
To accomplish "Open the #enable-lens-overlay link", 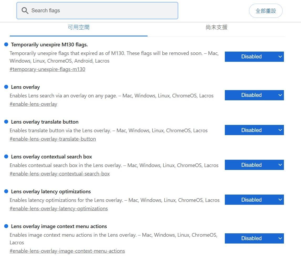I will click(33, 104).
